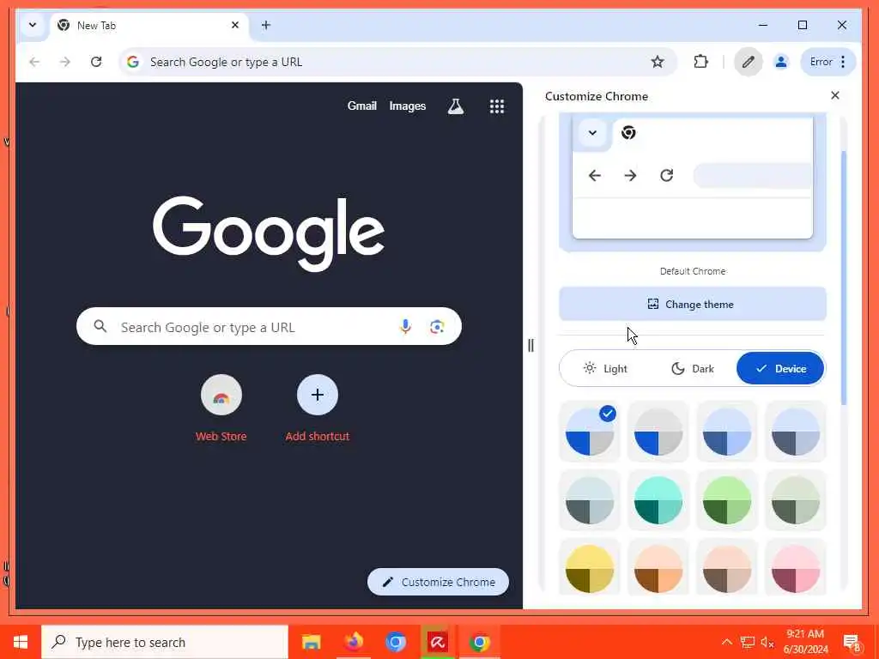Click the back navigation arrow in toolbar
Screen dimensions: 879x659
point(34,62)
